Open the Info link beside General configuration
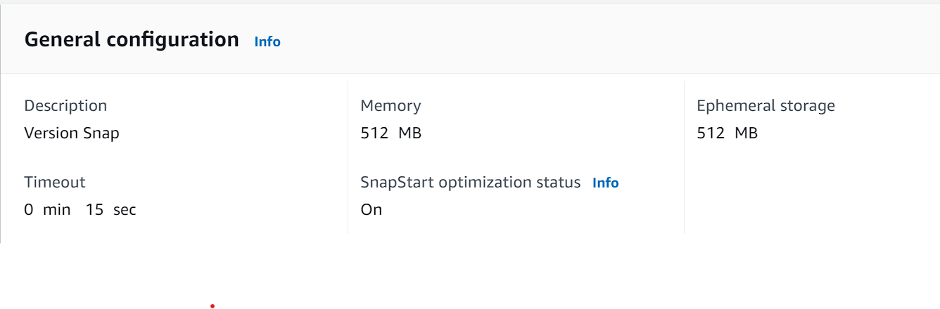The height and width of the screenshot is (309, 940). coord(267,41)
